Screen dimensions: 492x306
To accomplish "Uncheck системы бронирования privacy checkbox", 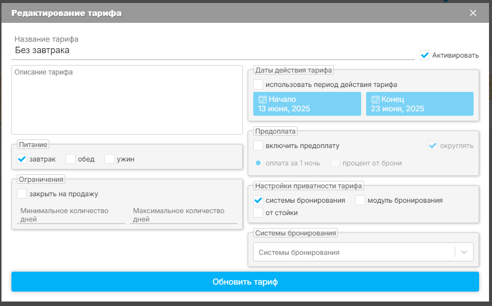I will [x=258, y=201].
